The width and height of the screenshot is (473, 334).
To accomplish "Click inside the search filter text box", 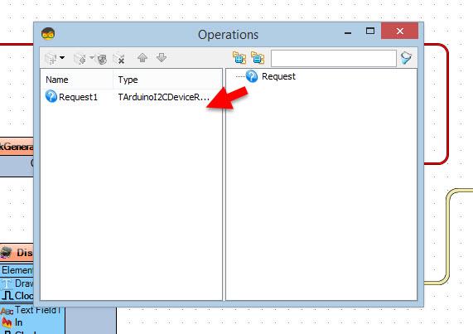I will click(x=334, y=58).
